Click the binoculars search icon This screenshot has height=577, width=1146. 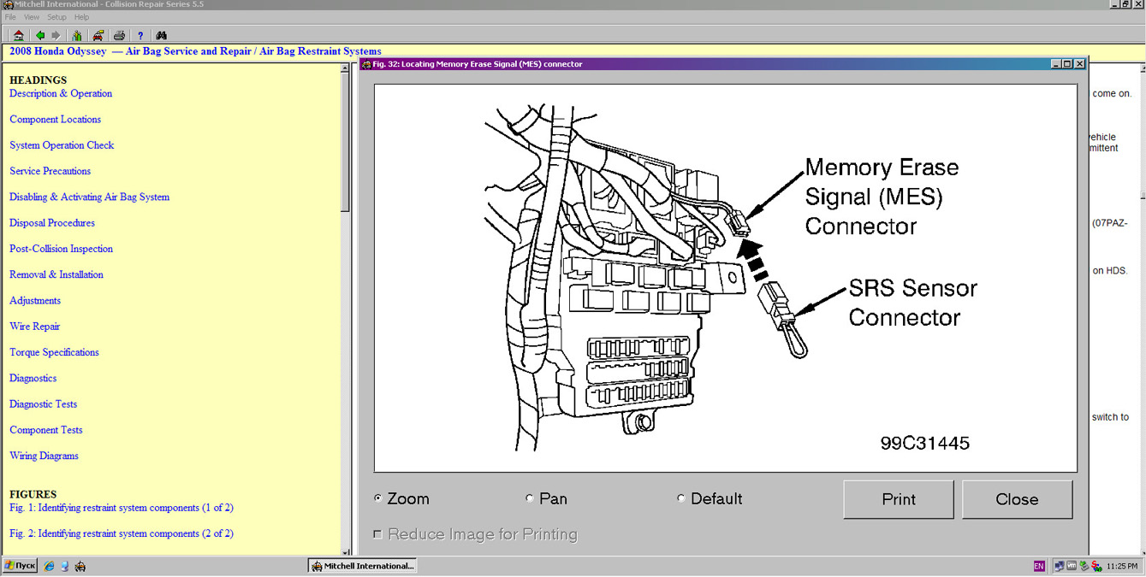click(x=161, y=35)
